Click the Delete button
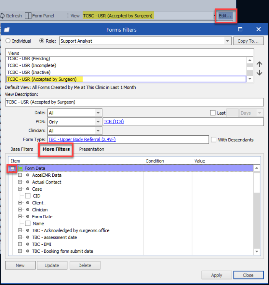Image resolution: width=269 pixels, height=285 pixels. (85, 265)
